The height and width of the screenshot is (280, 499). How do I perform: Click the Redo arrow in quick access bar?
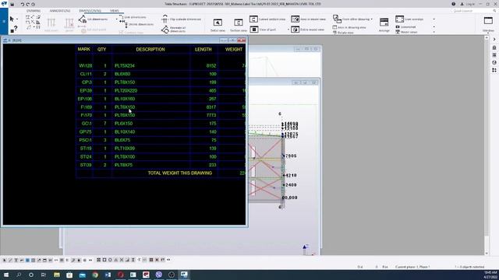click(28, 4)
